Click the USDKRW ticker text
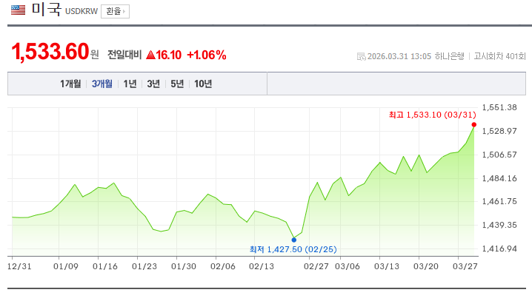532x301 pixels. click(82, 12)
